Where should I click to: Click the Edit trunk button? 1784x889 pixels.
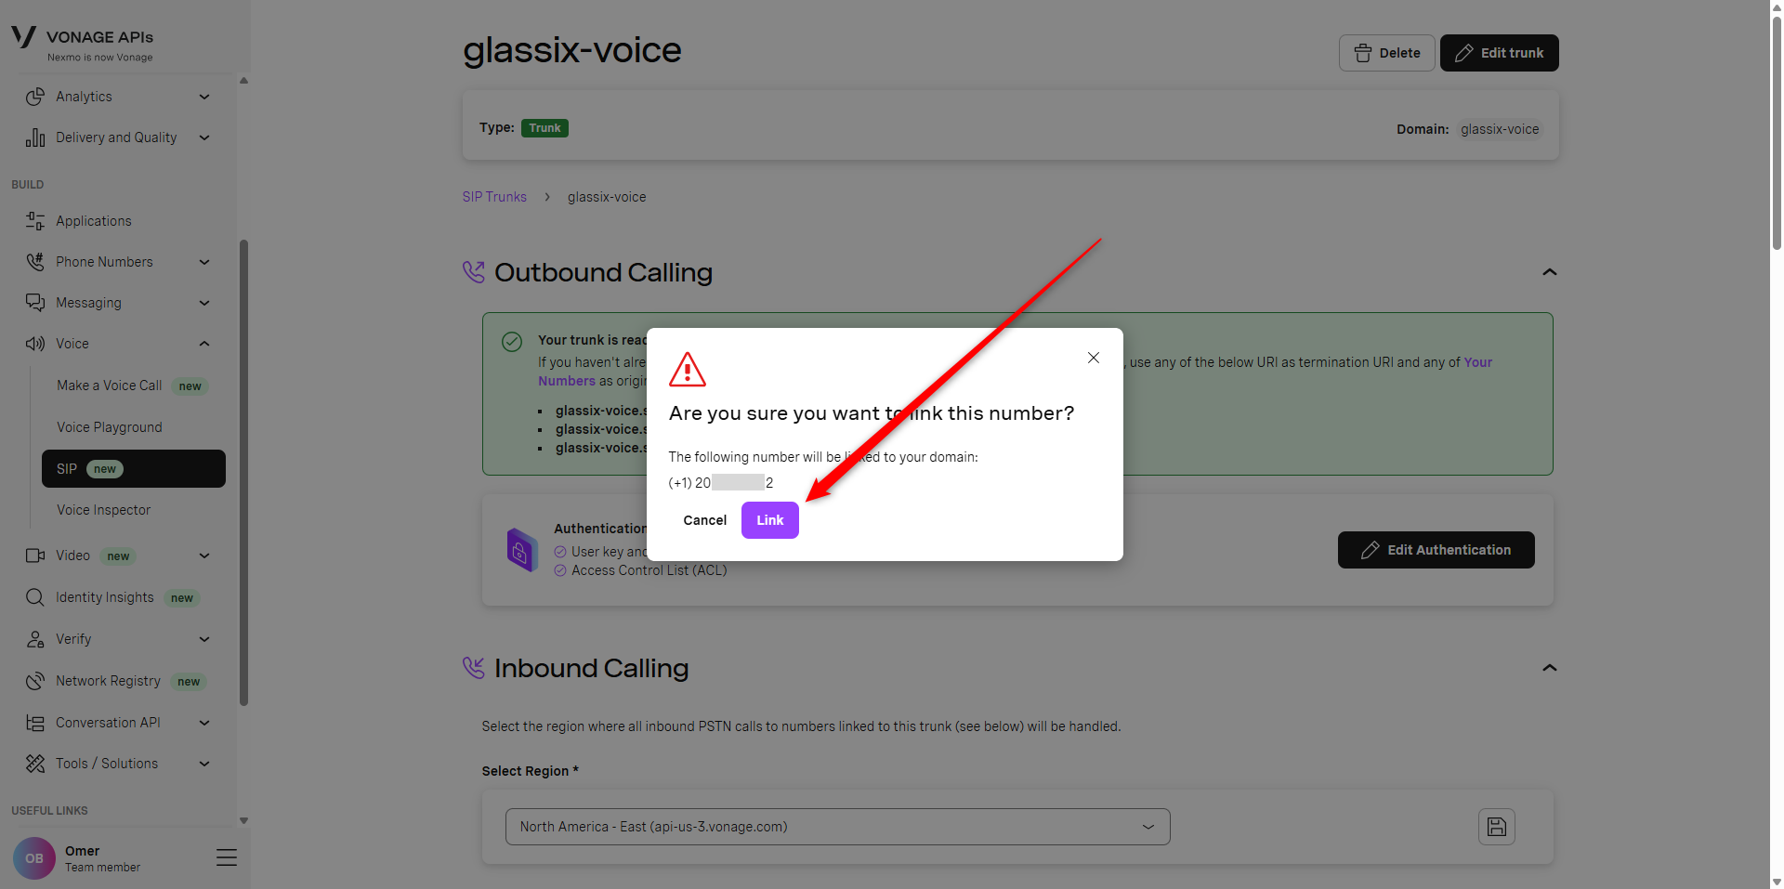(x=1499, y=53)
